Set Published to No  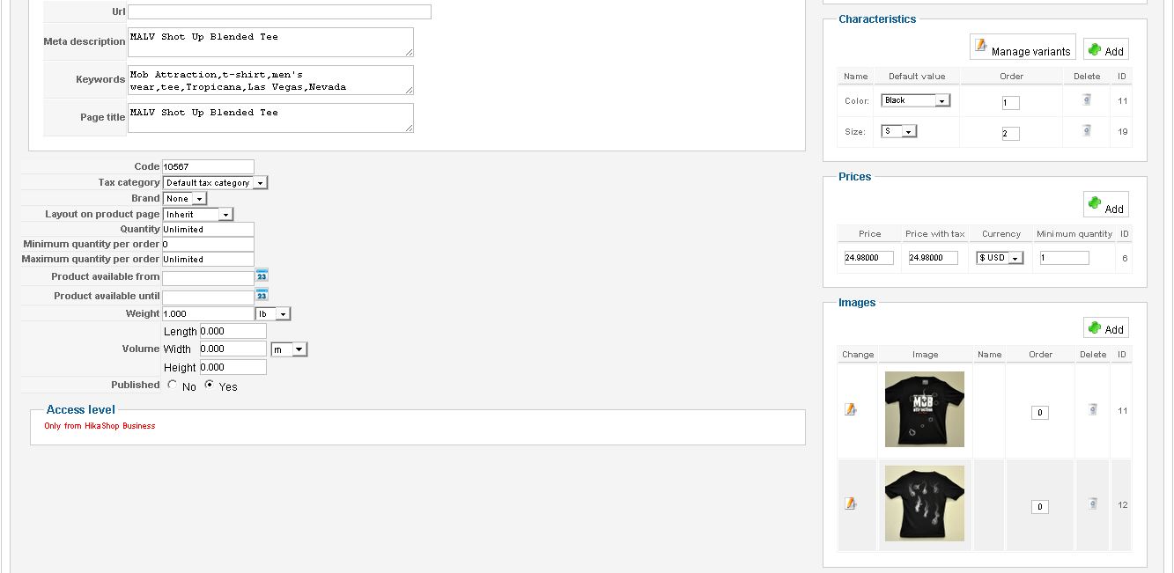tap(173, 386)
